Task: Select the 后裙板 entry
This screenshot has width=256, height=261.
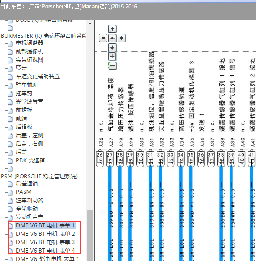Action: click(x=24, y=127)
